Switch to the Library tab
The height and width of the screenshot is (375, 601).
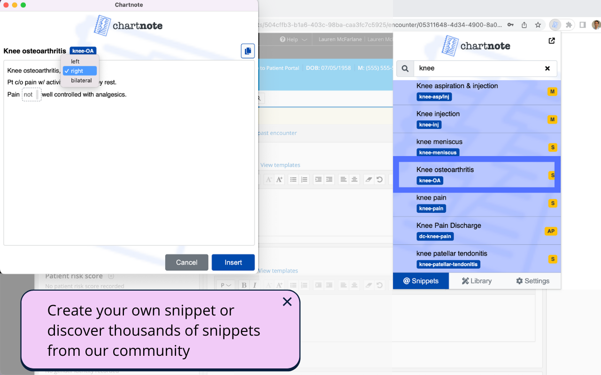[x=477, y=281]
